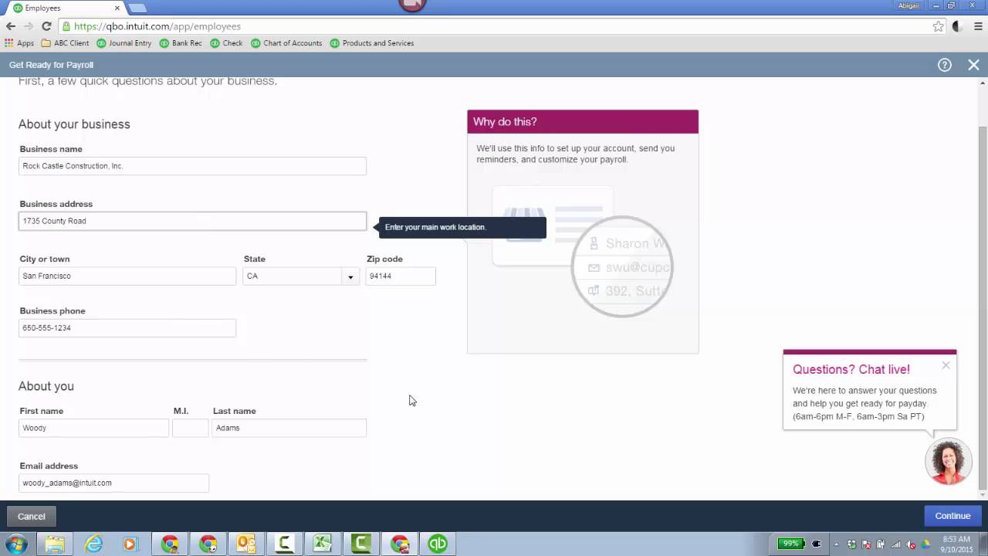This screenshot has height=556, width=988.
Task: Edit the First name field
Action: point(93,428)
